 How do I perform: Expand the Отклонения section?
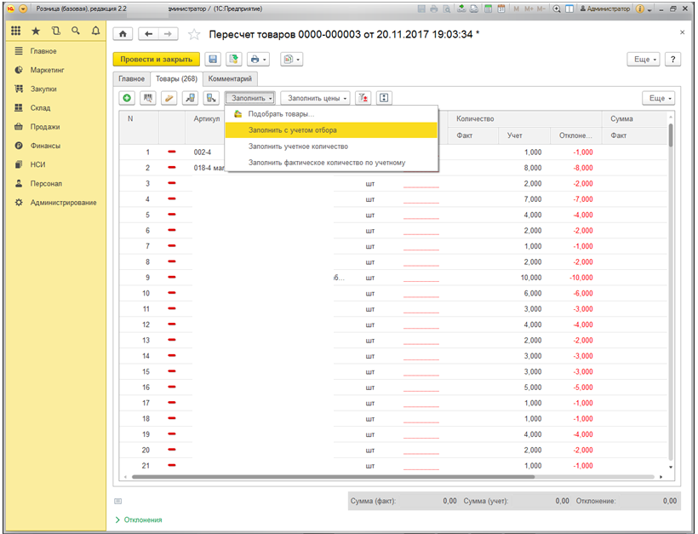139,520
